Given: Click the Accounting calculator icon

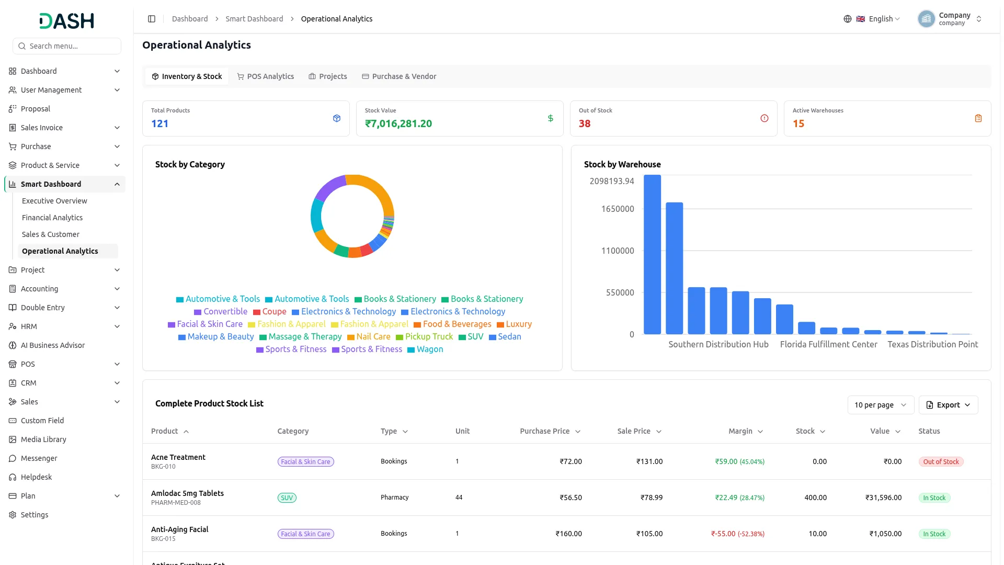Looking at the screenshot, I should coord(13,289).
